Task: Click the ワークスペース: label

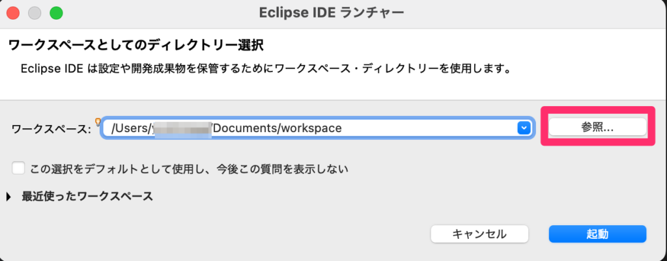Action: [52, 130]
